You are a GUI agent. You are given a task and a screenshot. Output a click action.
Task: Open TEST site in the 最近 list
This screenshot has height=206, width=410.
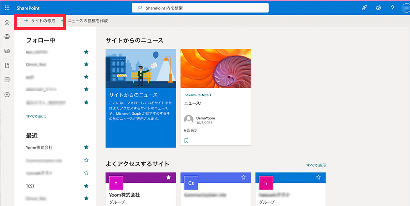point(30,186)
